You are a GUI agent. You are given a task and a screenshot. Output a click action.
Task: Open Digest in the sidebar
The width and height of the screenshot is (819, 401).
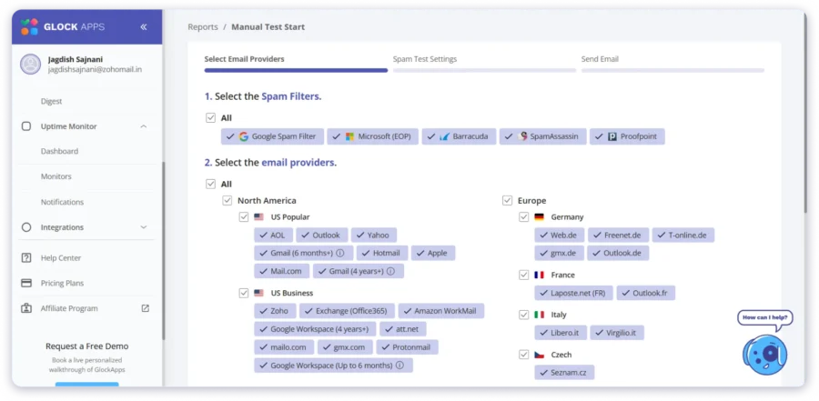pos(51,101)
